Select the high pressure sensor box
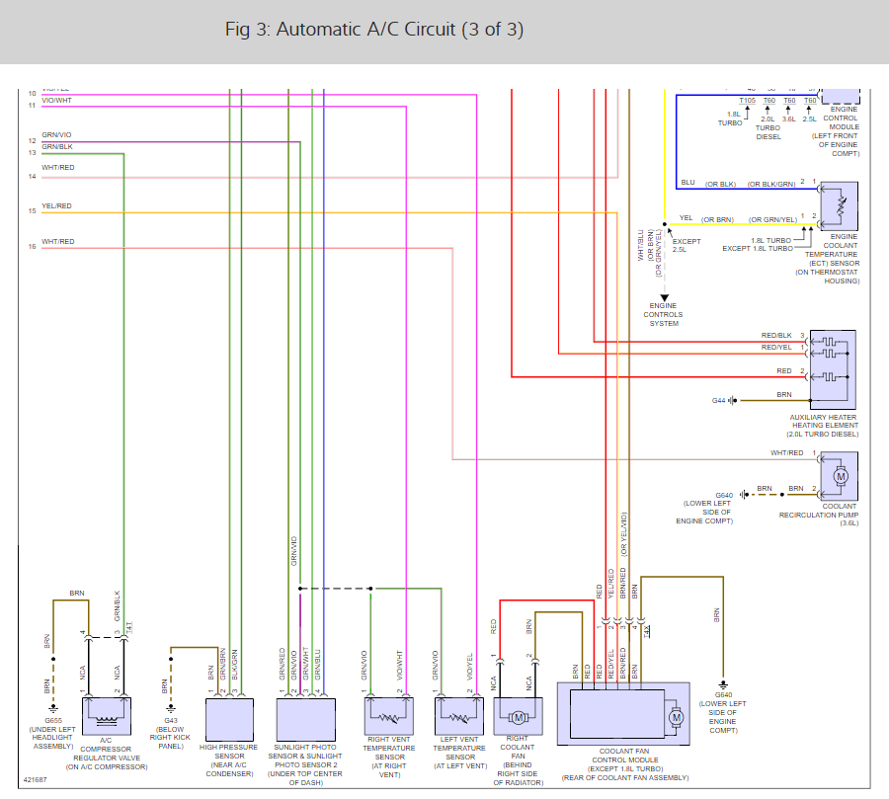The image size is (889, 799). pyautogui.click(x=229, y=719)
